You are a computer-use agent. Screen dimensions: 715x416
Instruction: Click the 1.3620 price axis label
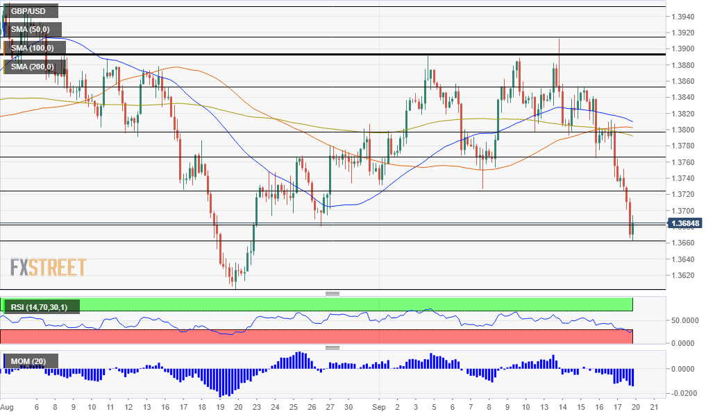[682, 275]
